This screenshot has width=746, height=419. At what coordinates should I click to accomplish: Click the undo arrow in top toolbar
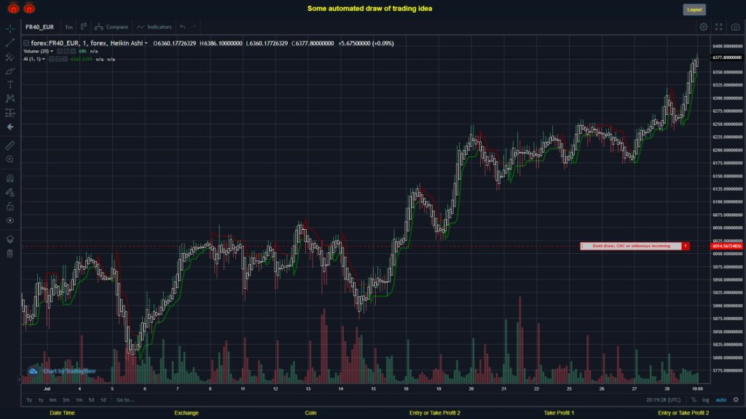point(183,27)
